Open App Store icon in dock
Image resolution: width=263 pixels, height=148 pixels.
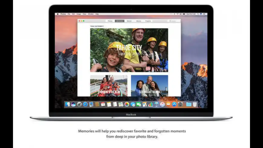[174, 104]
